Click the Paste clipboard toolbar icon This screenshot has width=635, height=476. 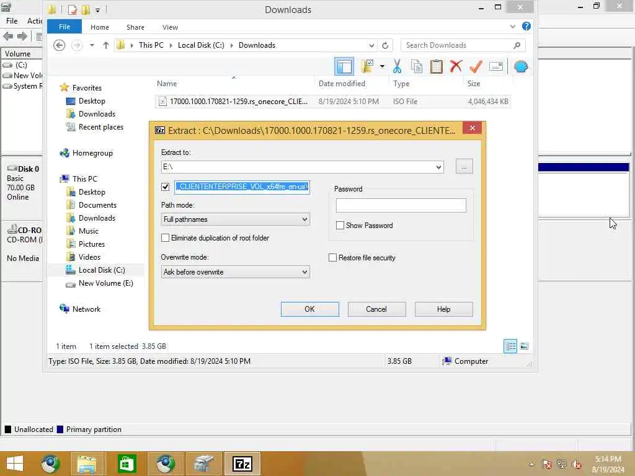pos(436,66)
